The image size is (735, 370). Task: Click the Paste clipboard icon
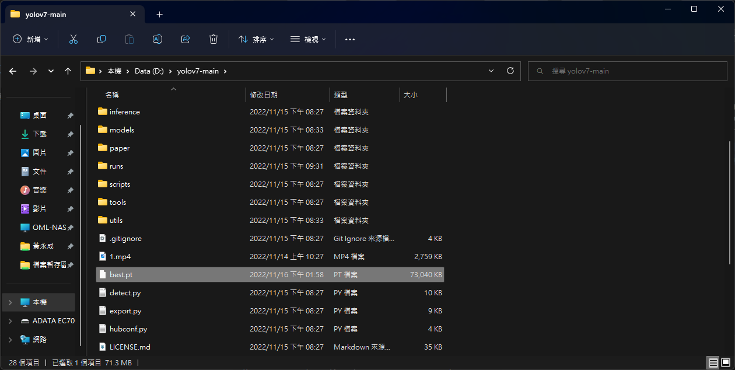[129, 39]
